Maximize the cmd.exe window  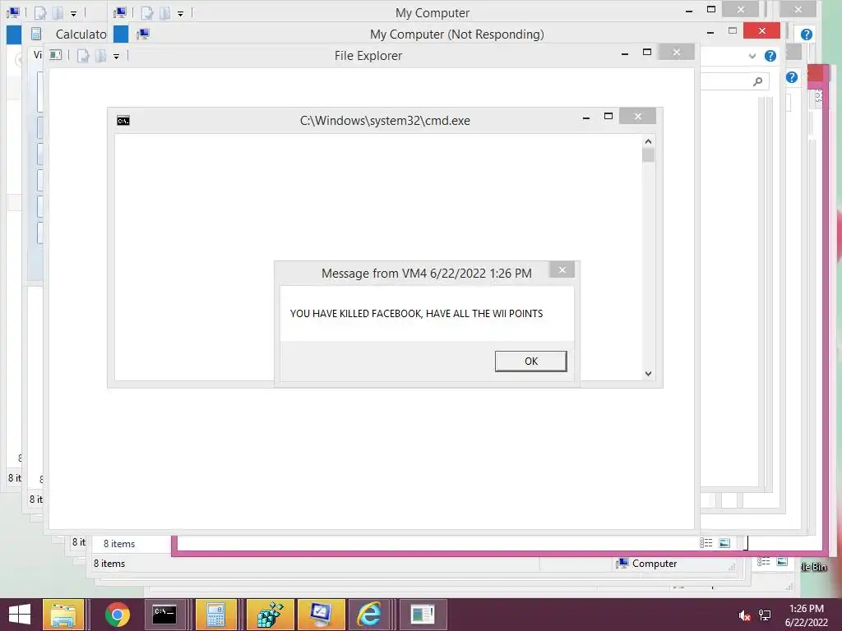click(x=608, y=117)
